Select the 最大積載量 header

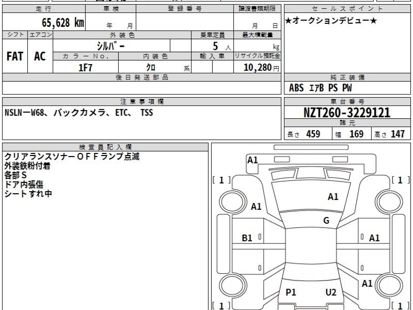(257, 35)
